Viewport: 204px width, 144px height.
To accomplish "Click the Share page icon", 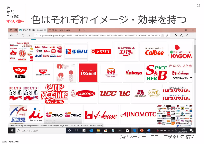I will tap(187, 35).
